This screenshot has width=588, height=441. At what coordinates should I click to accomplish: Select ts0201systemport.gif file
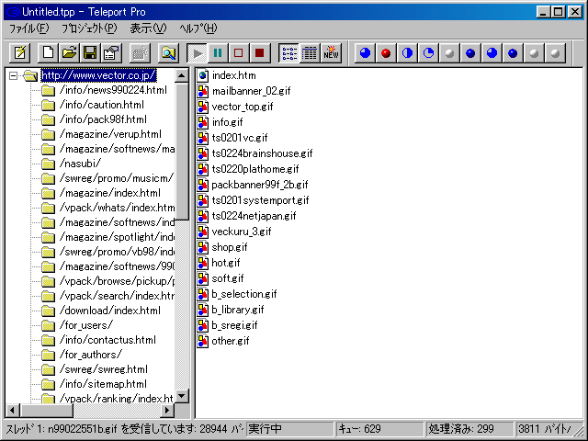tap(260, 200)
